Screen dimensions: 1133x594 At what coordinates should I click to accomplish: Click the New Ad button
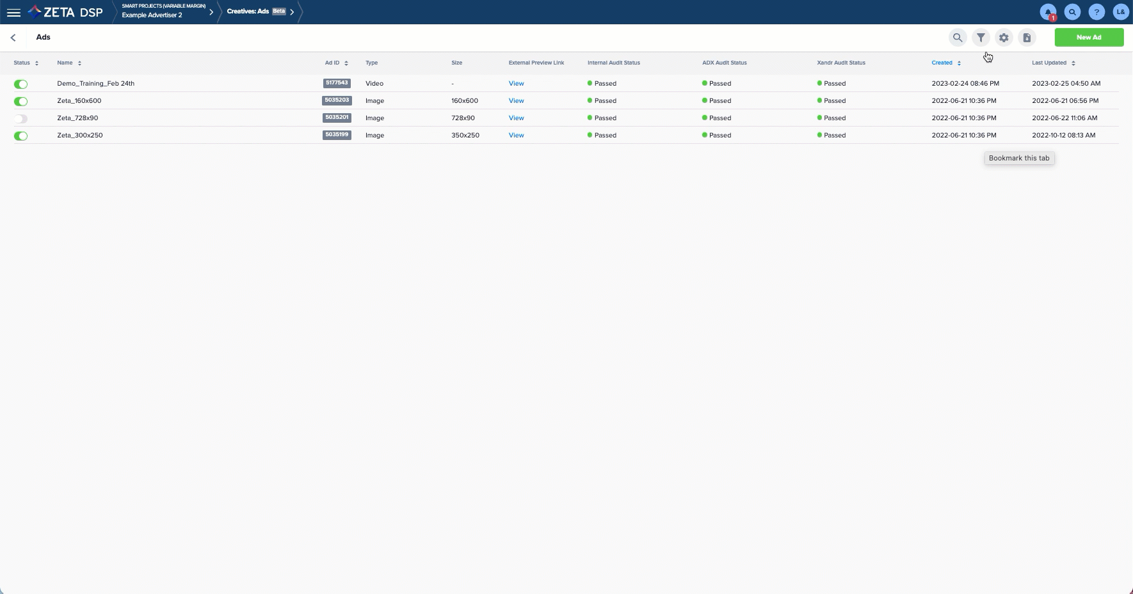(1089, 37)
